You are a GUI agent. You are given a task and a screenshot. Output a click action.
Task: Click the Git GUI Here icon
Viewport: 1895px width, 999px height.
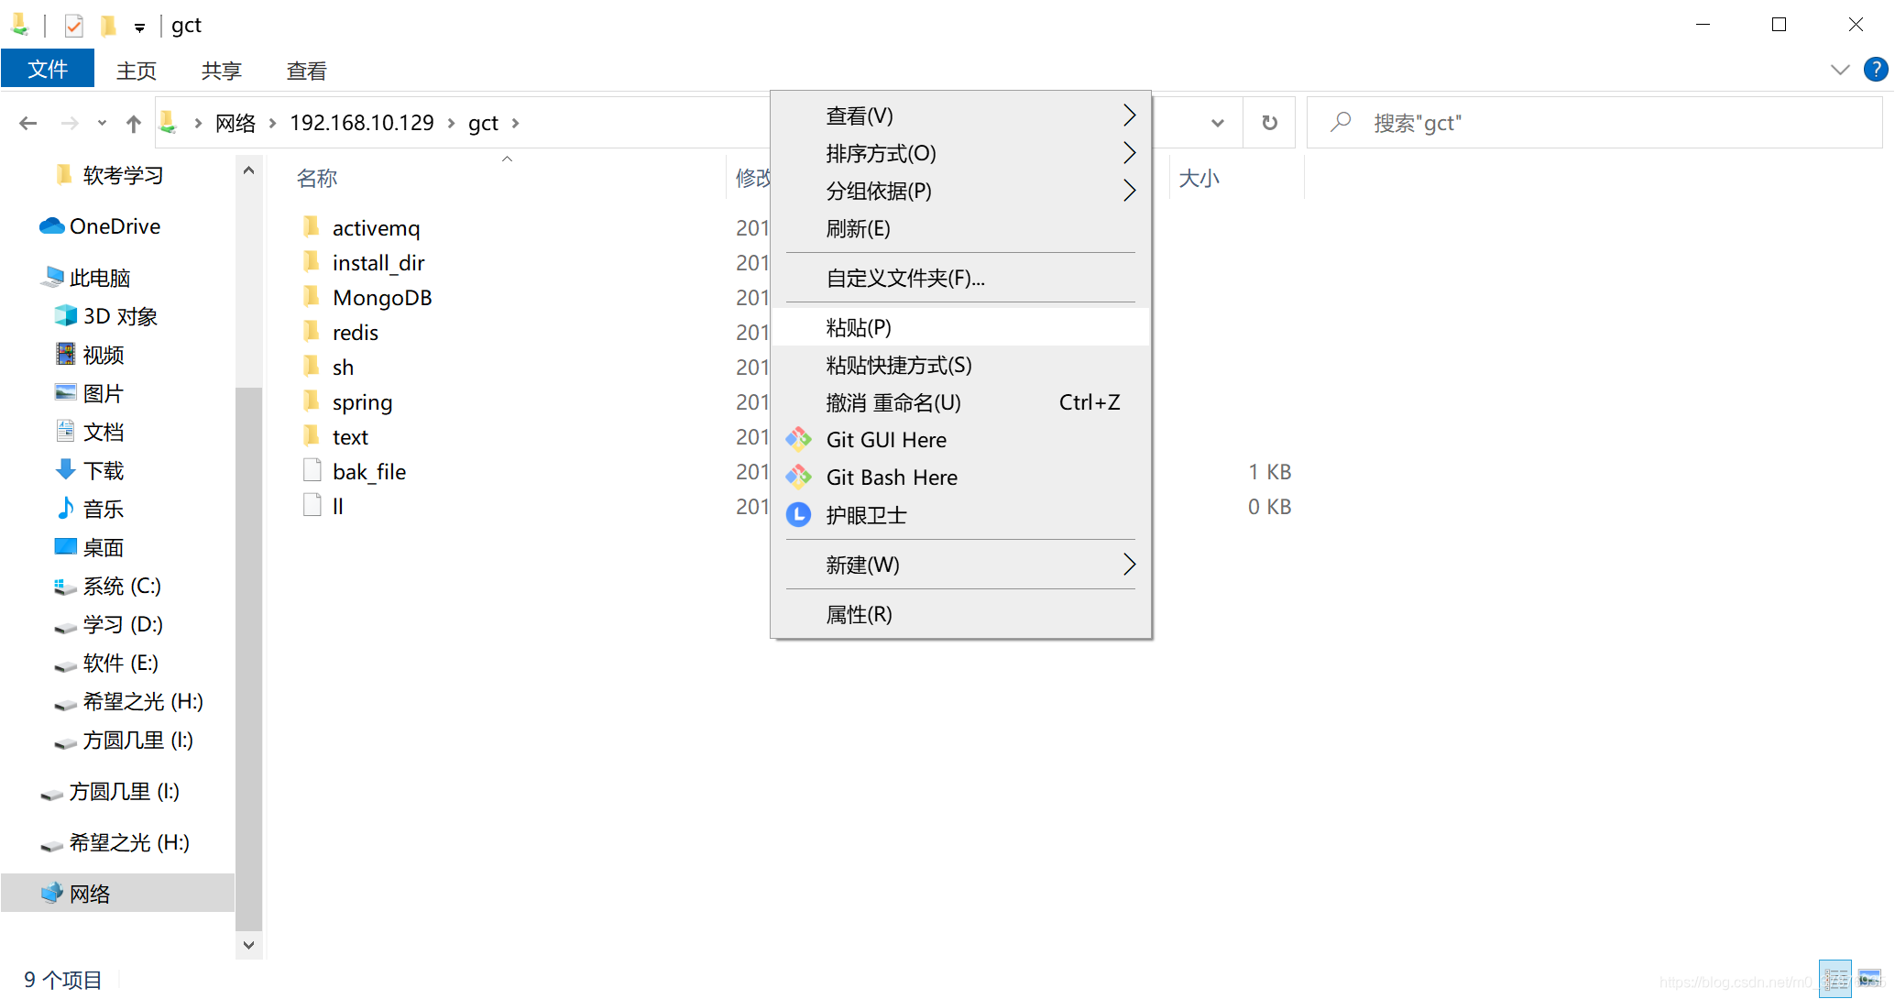tap(798, 440)
